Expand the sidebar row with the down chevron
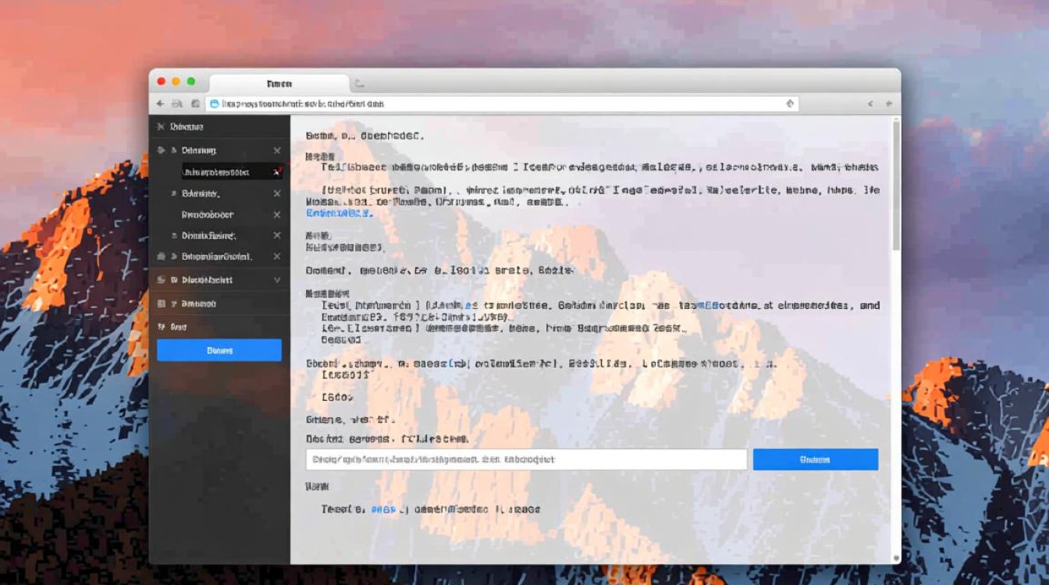 click(x=277, y=279)
